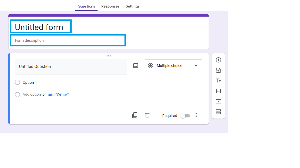Open the Multiple choice question type dropdown
The height and width of the screenshot is (168, 300).
click(173, 66)
